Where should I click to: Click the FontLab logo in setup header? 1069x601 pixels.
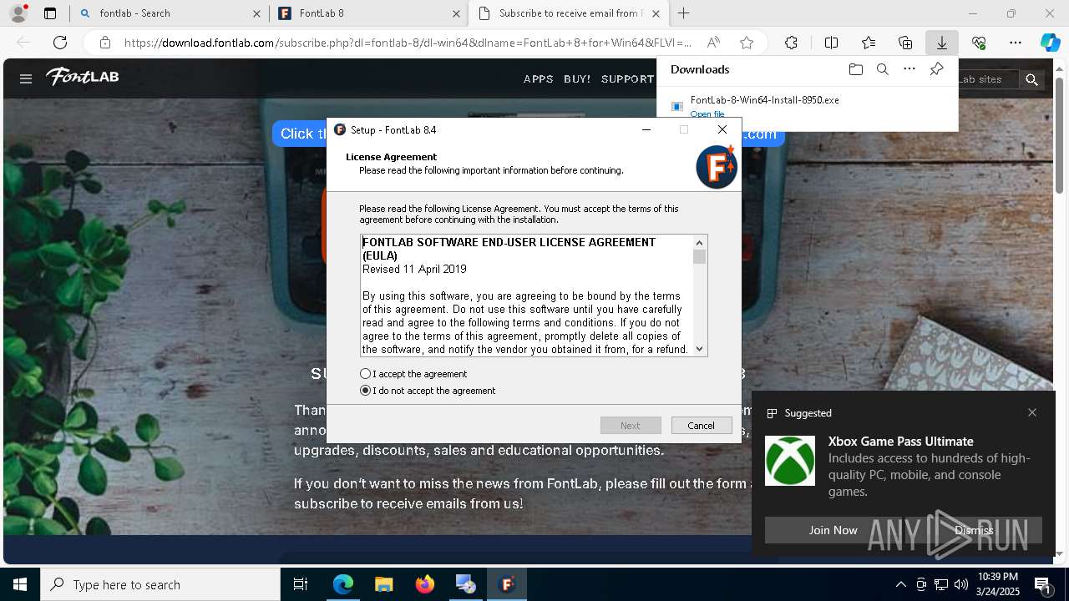pos(717,167)
